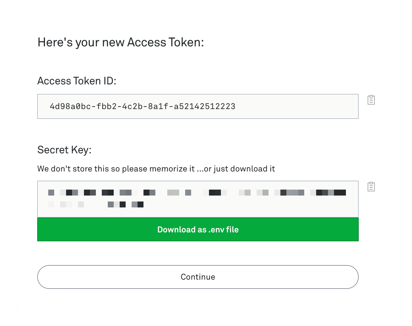This screenshot has width=412, height=326.
Task: Proceed using the outlined Continue button
Action: (198, 277)
